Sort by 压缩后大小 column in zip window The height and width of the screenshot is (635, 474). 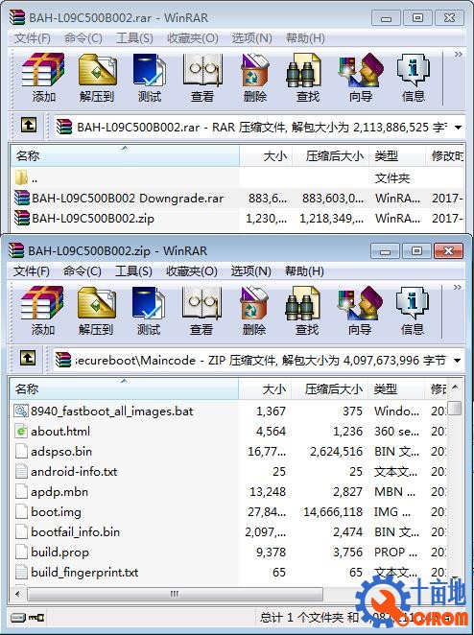(329, 388)
